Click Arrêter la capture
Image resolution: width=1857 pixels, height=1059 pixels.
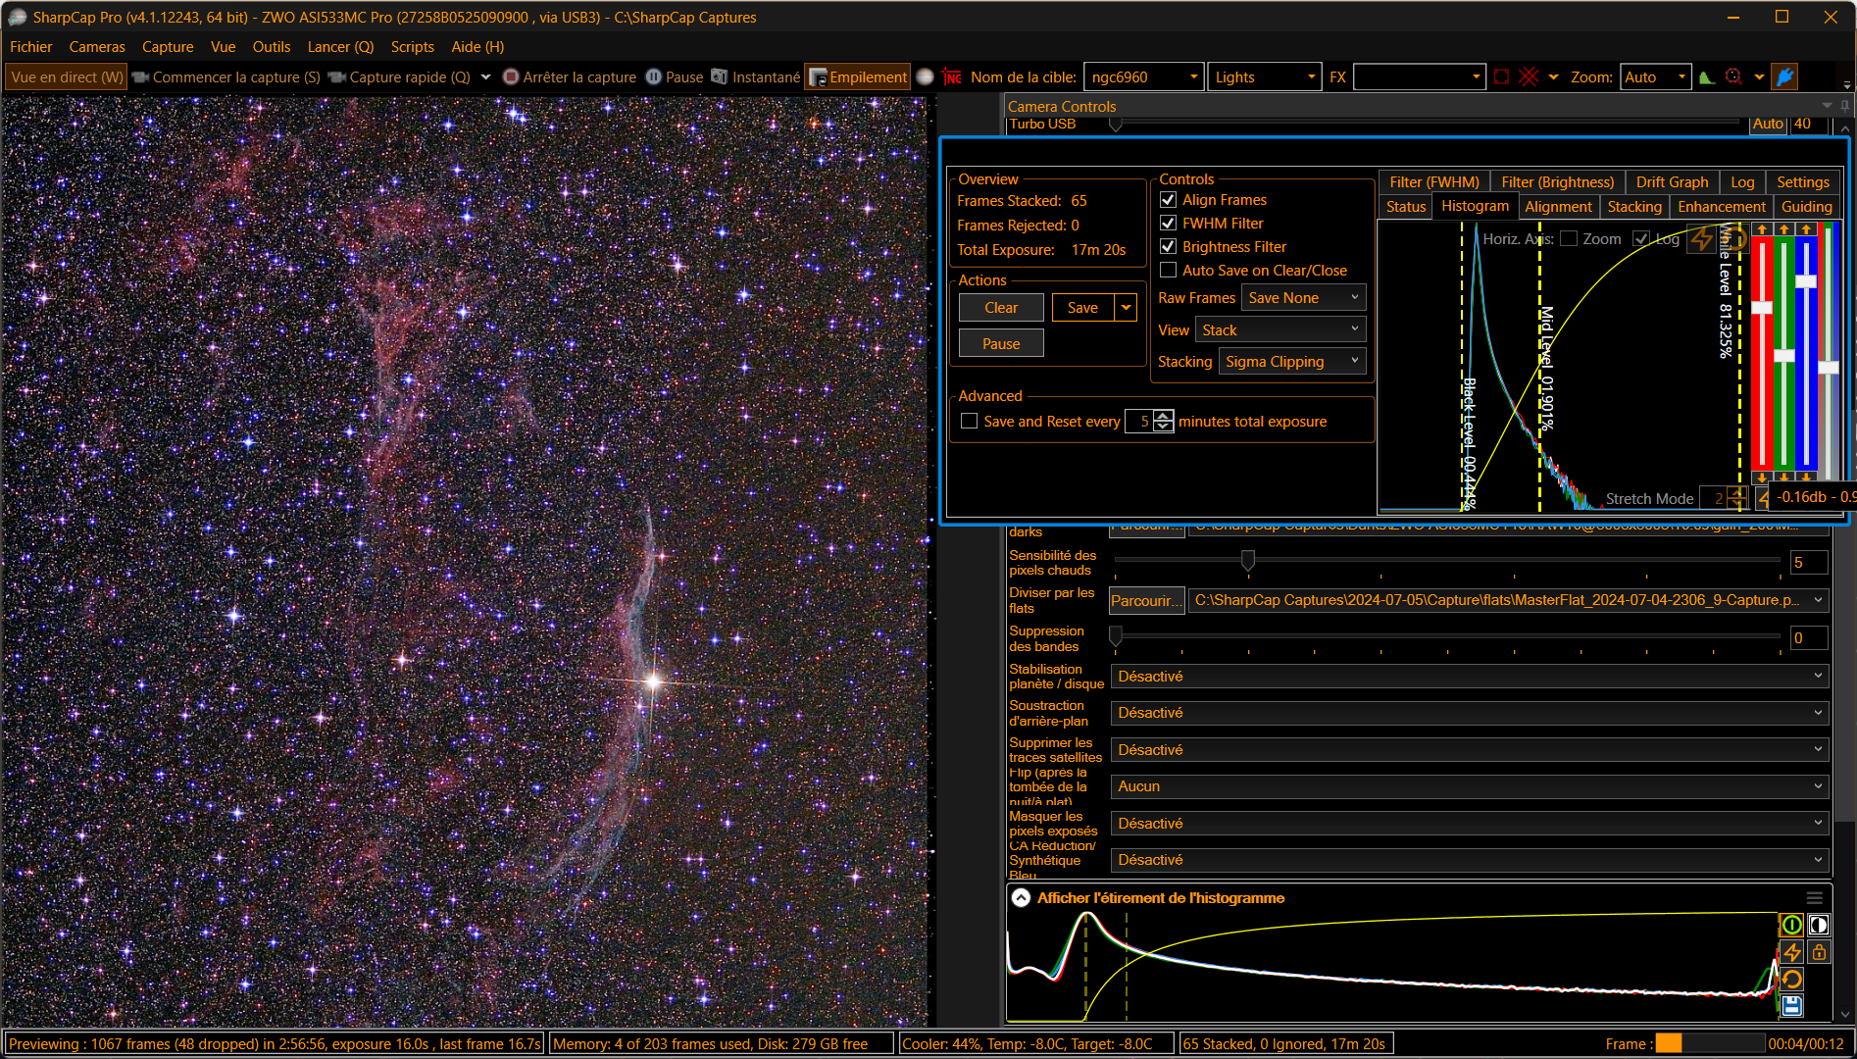click(x=569, y=76)
